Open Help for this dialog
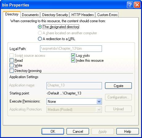Image resolution: width=142 pixels, height=138 pixels. pos(128,132)
